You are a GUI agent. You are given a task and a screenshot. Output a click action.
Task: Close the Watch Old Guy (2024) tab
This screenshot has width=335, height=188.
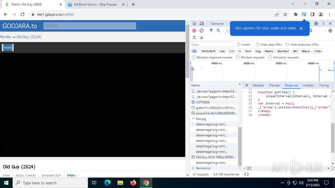tap(60, 4)
